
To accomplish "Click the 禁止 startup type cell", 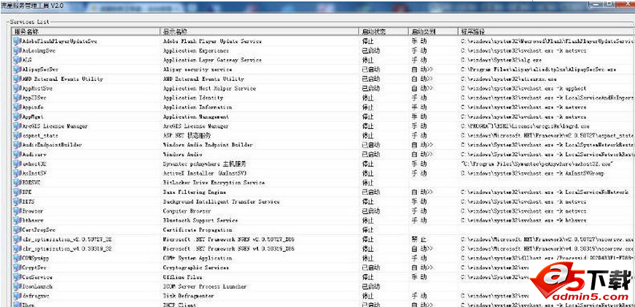I will pos(418,240).
